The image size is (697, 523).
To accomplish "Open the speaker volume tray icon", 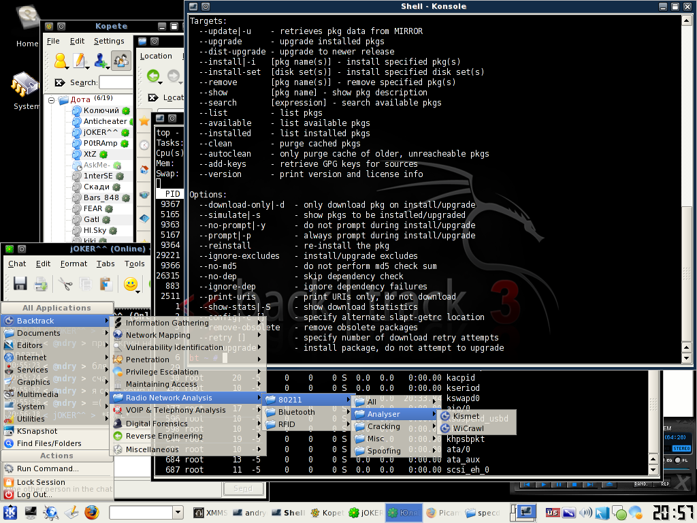I will point(585,512).
